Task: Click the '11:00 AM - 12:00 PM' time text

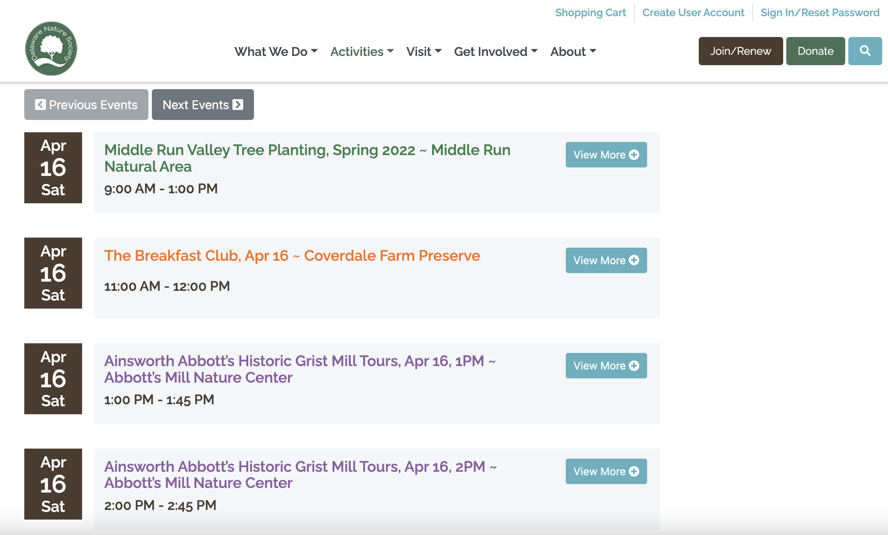Action: tap(167, 286)
